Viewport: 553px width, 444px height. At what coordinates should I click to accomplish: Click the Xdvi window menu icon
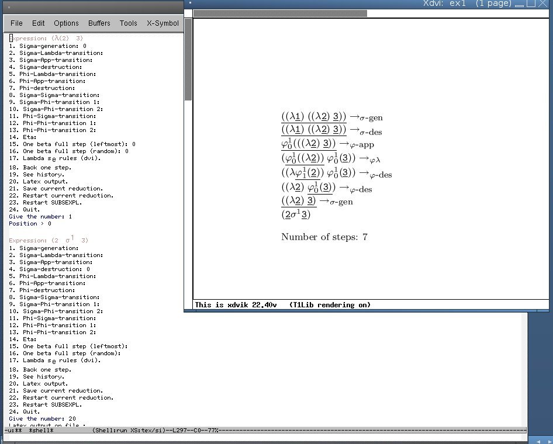tap(191, 4)
